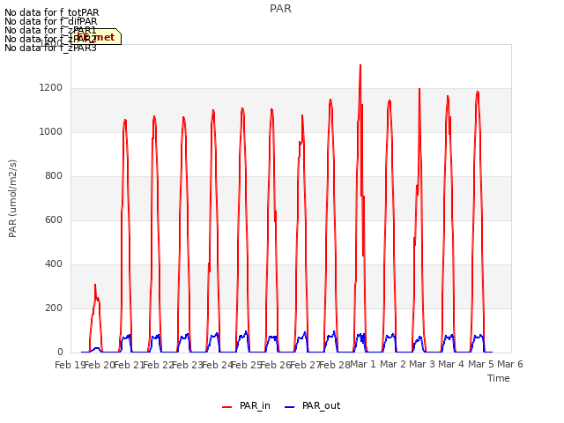
Task: Click the blue PAR_out legend swatch
Action: [x=290, y=407]
